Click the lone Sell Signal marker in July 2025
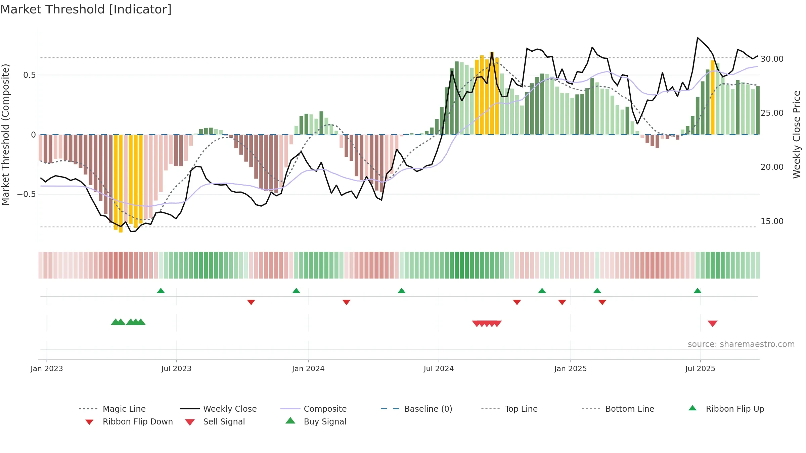806x453 pixels. [713, 324]
